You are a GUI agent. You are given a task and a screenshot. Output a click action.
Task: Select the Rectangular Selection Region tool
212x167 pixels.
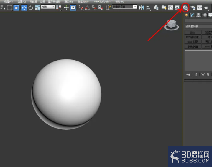(x=9, y=8)
